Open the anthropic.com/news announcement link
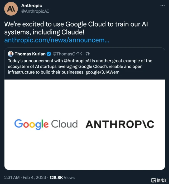Image resolution: width=169 pixels, height=184 pixels. (57, 41)
